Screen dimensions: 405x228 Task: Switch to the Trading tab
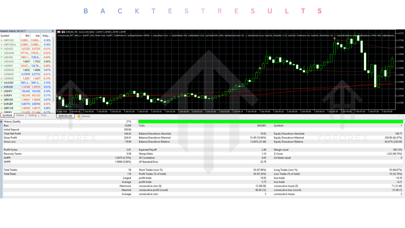click(x=33, y=115)
